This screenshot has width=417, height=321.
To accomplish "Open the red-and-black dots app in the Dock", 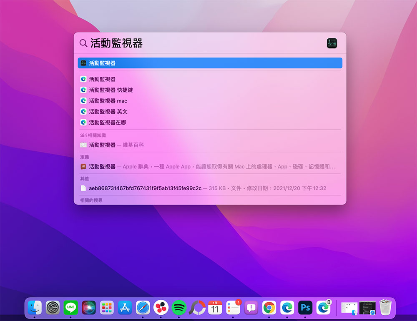I will pos(161,308).
